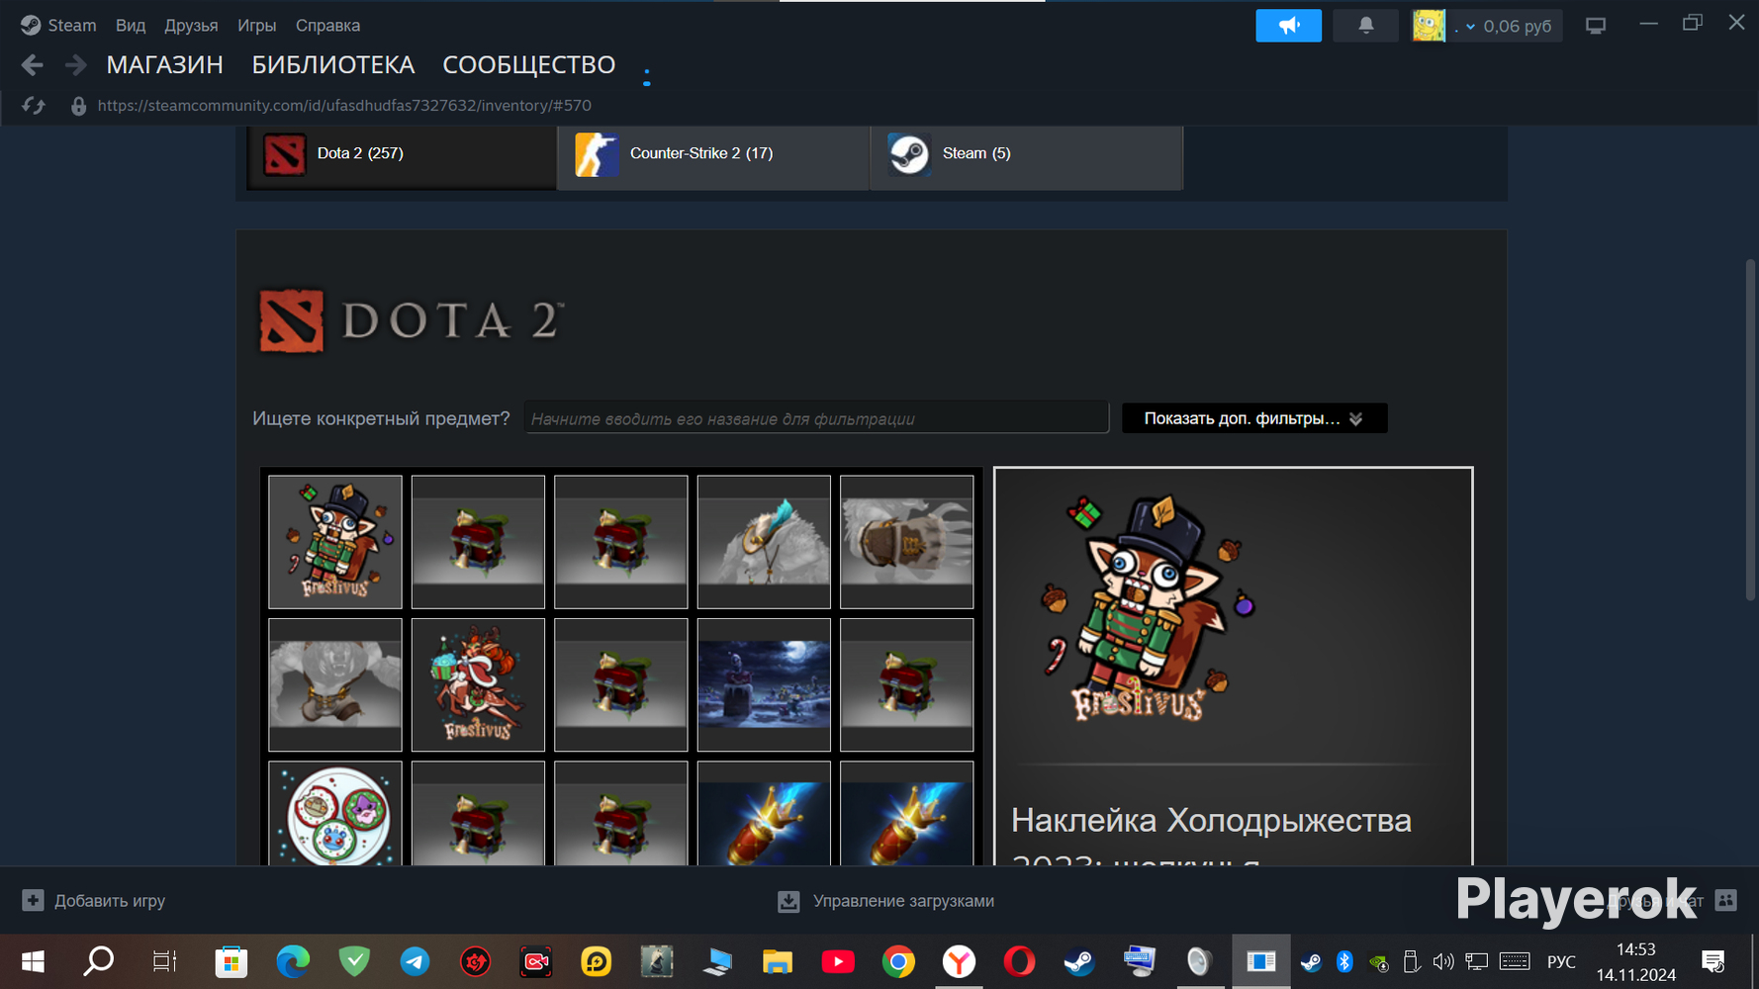The height and width of the screenshot is (989, 1759).
Task: Open the friends and chat icon
Action: (1725, 900)
